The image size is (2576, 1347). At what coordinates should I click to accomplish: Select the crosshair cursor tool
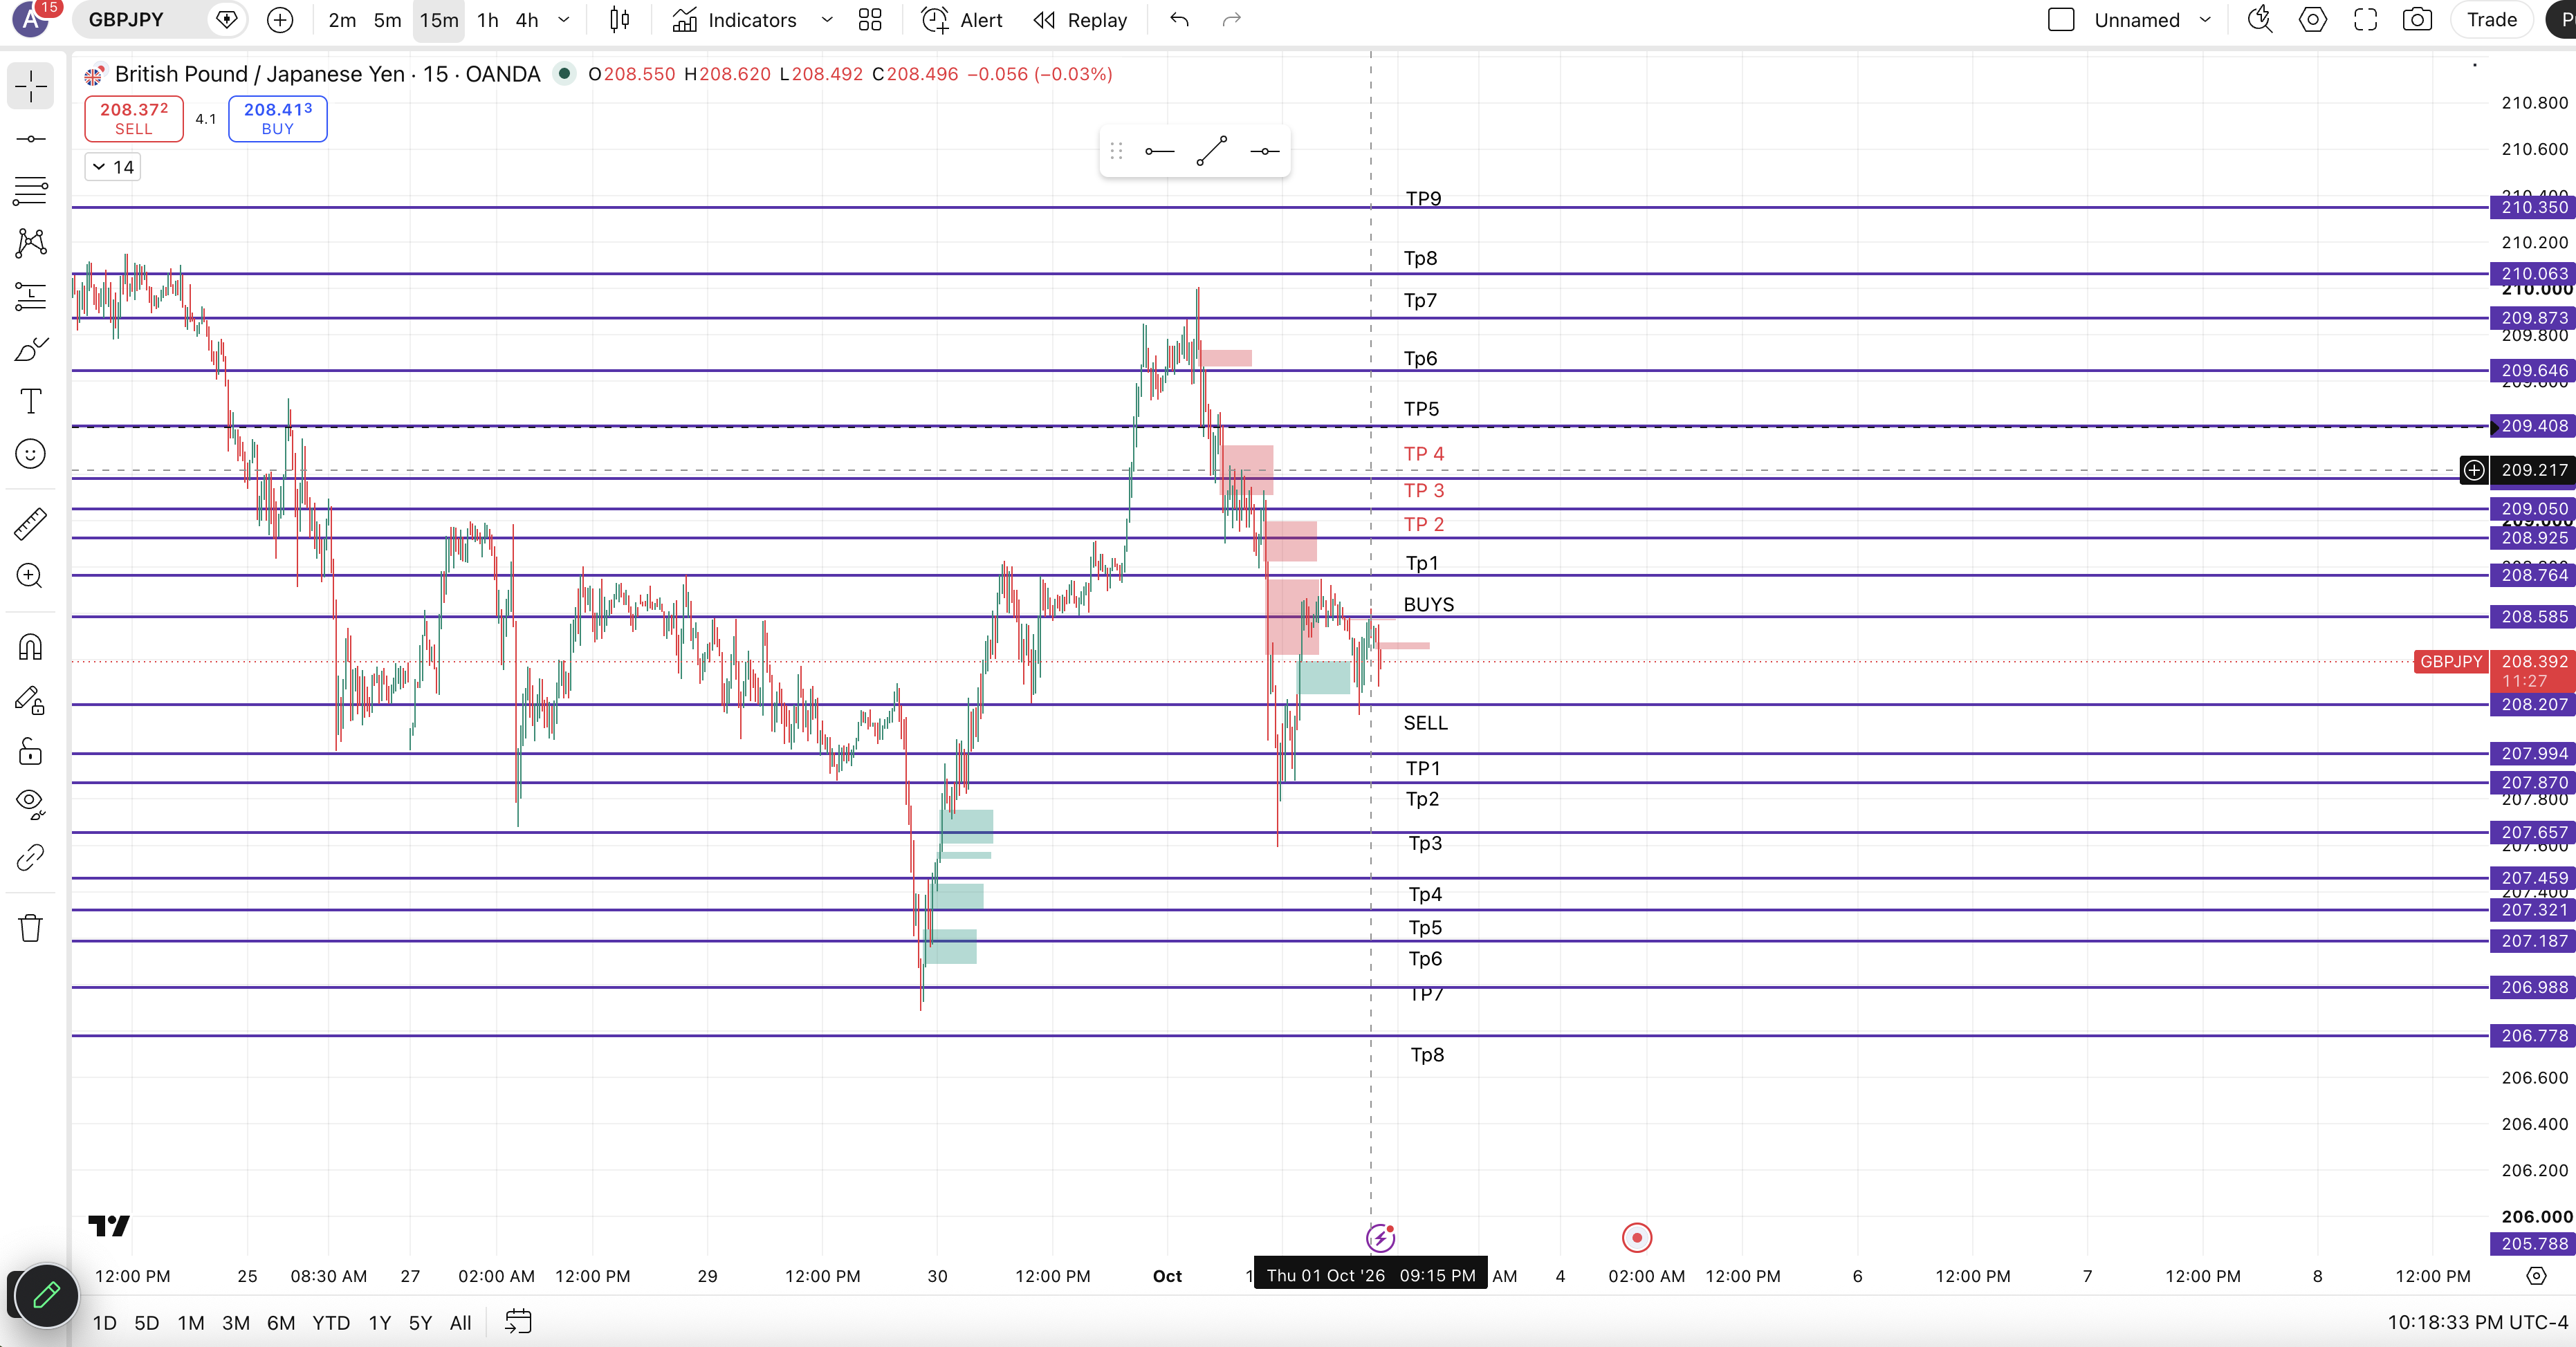pos(31,86)
